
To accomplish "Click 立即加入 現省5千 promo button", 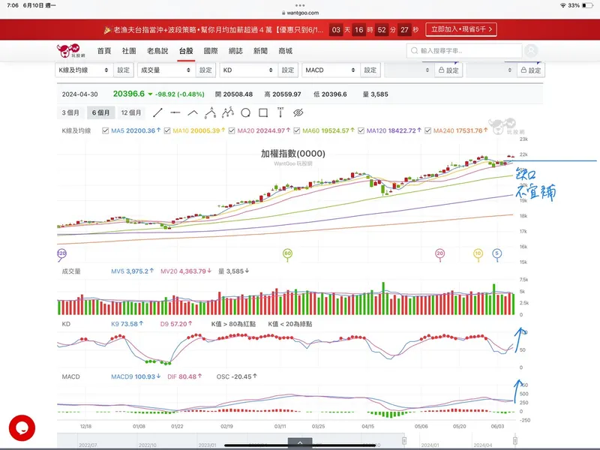I will (461, 29).
